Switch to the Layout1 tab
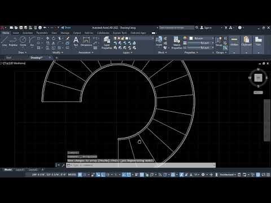This screenshot has width=271, height=203. pos(20,170)
